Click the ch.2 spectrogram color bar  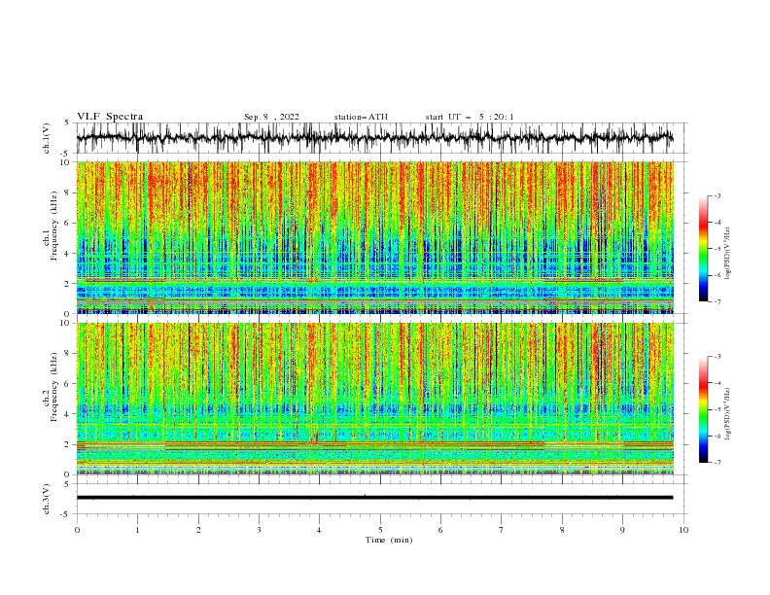(703, 409)
